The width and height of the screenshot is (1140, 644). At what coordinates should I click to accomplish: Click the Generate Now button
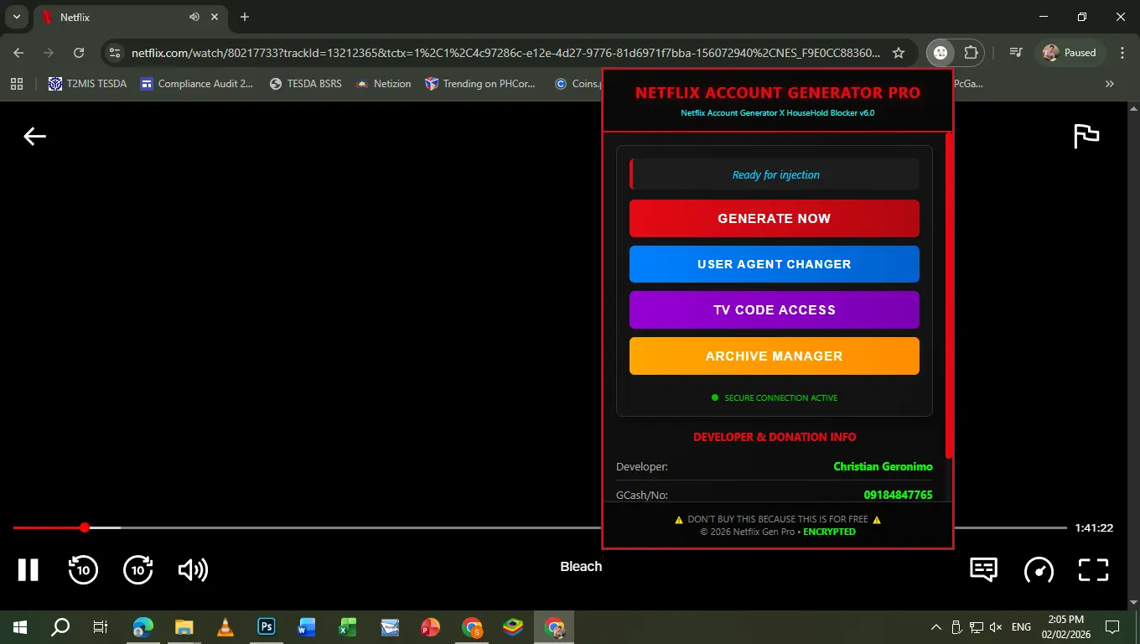tap(774, 218)
